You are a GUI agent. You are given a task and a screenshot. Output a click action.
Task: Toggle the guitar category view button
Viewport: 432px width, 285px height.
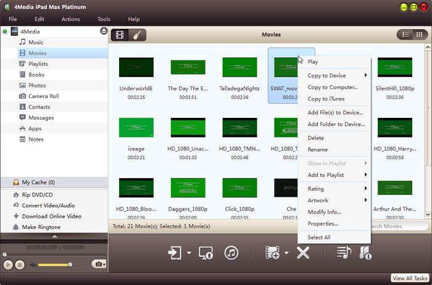click(x=137, y=35)
